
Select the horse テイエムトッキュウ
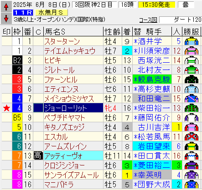(x=70, y=51)
